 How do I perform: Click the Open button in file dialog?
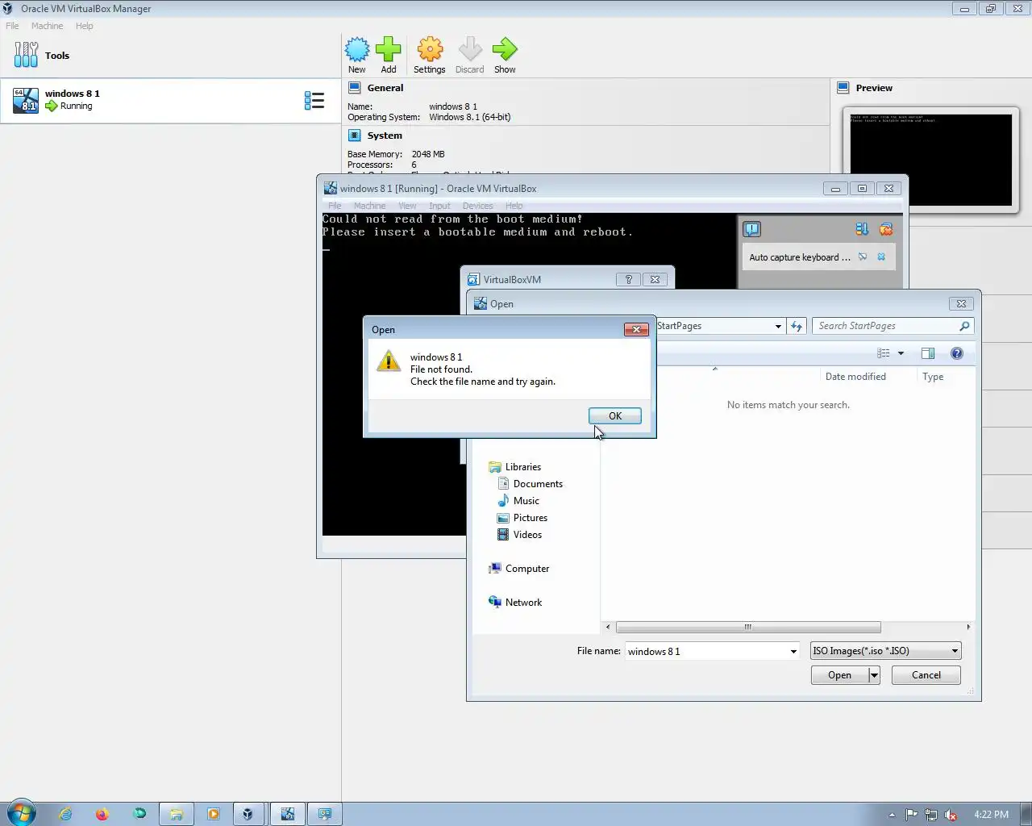point(839,675)
